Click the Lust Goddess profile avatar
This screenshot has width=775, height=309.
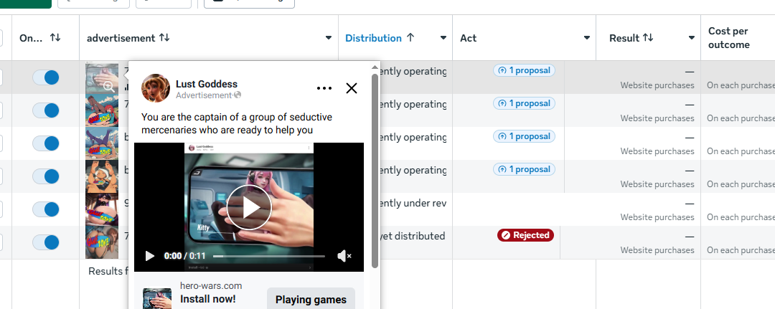coord(156,88)
